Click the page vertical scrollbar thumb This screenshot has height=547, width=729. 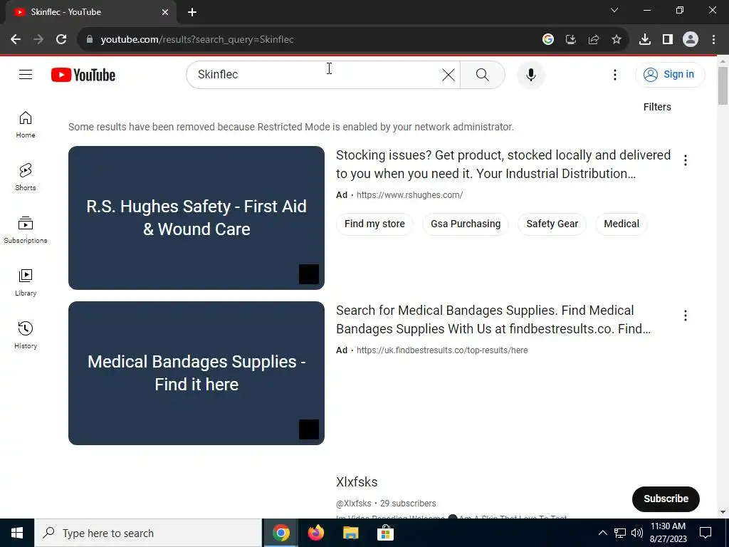click(723, 86)
